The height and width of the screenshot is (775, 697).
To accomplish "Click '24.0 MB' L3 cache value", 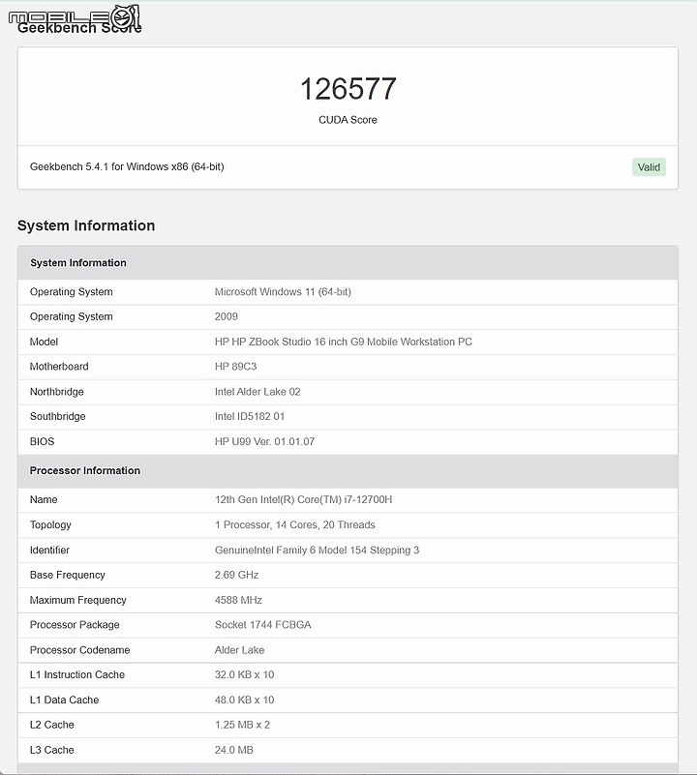I will 234,750.
